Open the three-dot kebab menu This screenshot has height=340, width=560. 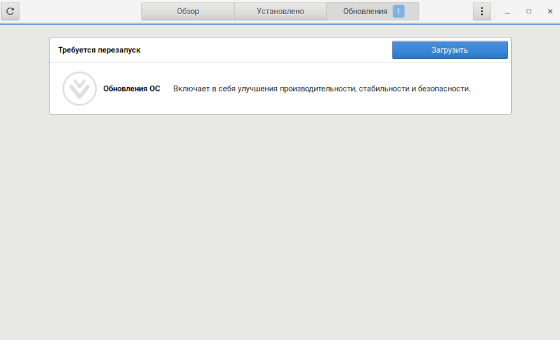[482, 11]
